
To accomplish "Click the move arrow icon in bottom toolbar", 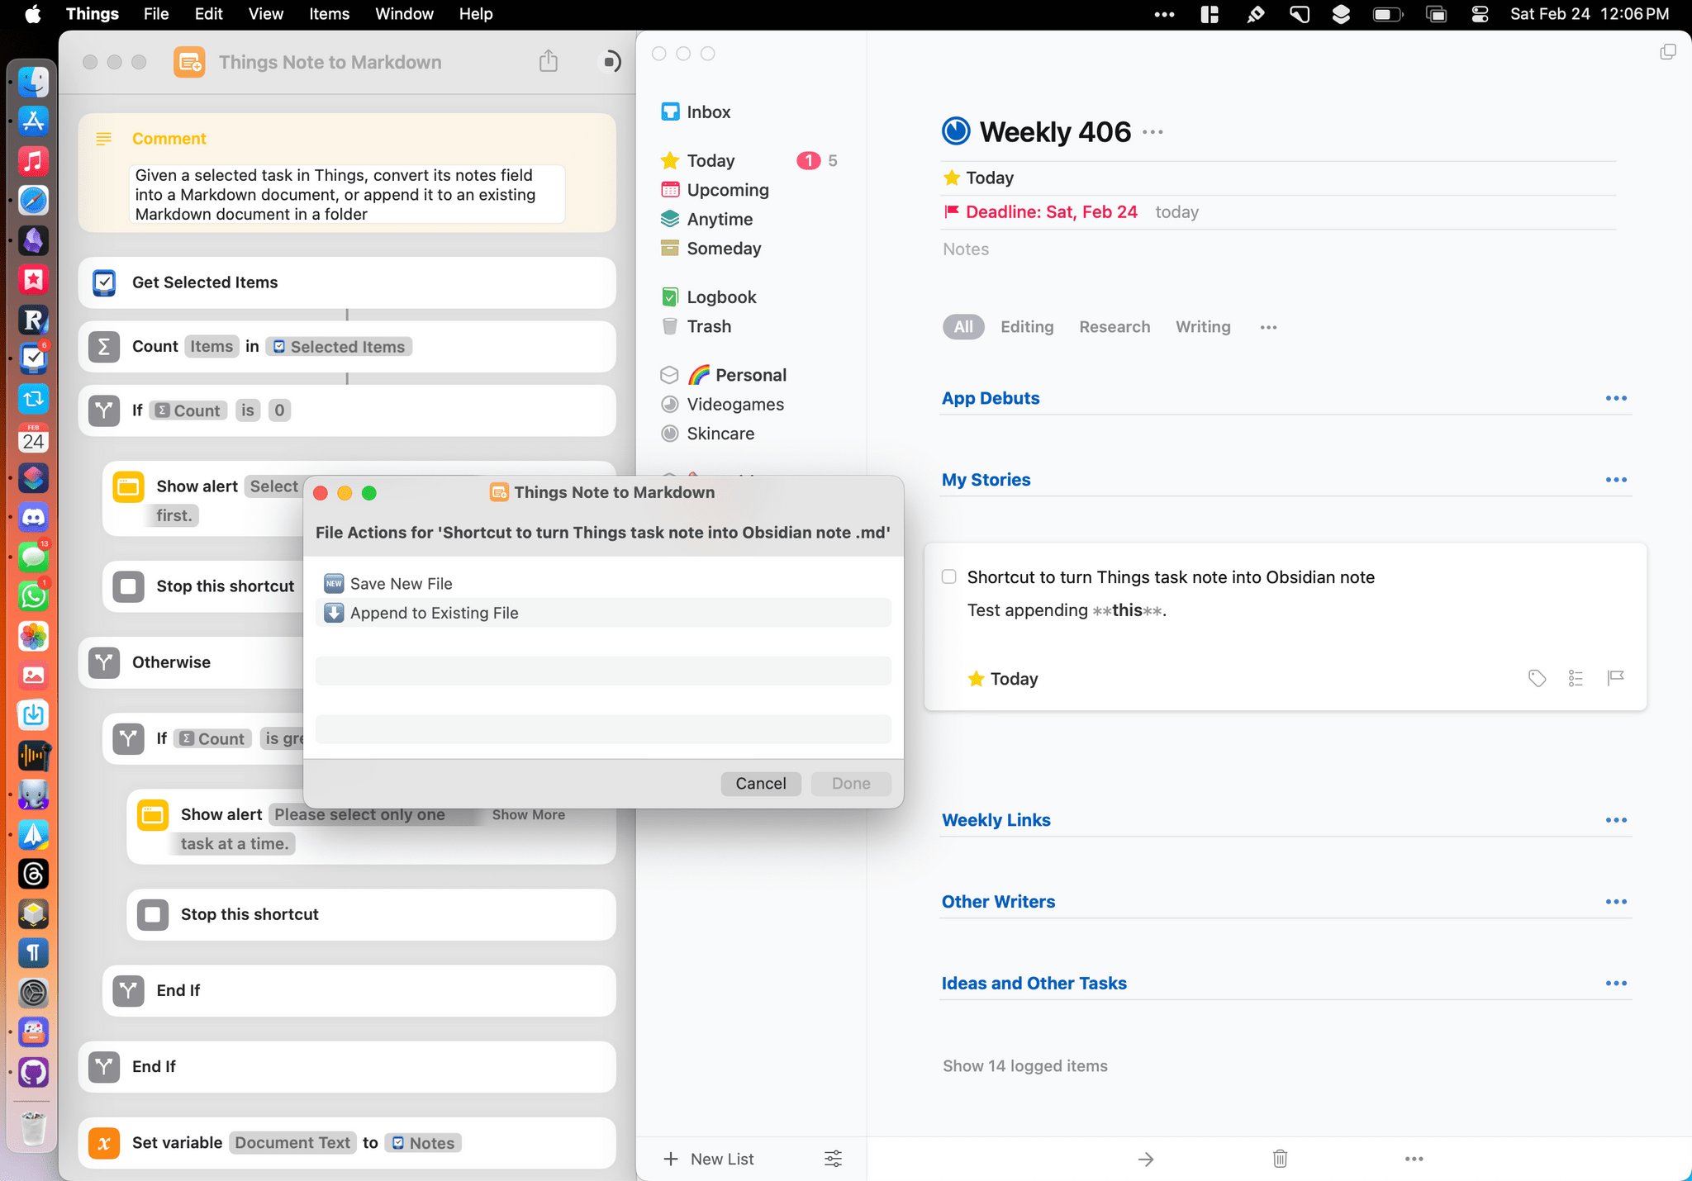I will click(x=1145, y=1159).
